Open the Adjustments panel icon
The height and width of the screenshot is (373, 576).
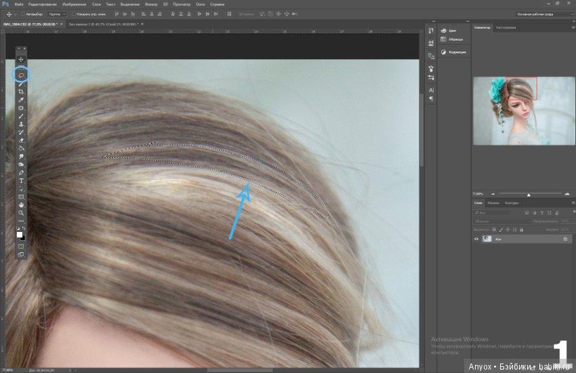point(443,52)
